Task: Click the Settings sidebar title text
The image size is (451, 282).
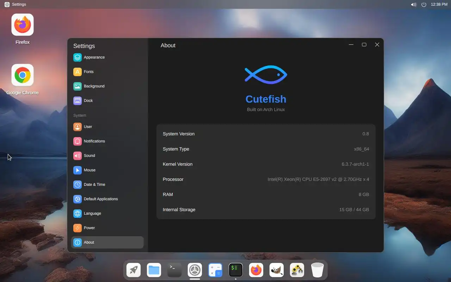Action: [x=84, y=46]
